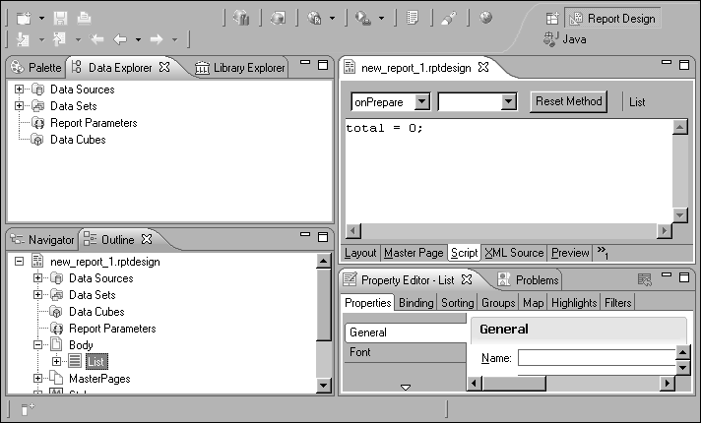Open the Highlights tab

[x=574, y=303]
